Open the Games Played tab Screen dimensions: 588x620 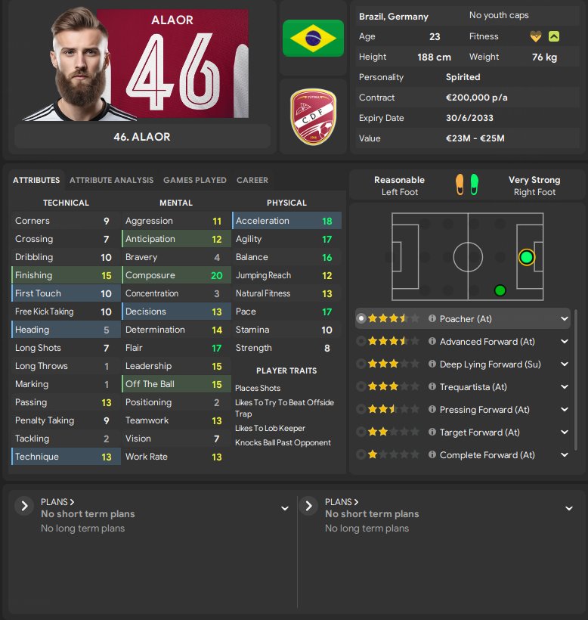(x=195, y=180)
